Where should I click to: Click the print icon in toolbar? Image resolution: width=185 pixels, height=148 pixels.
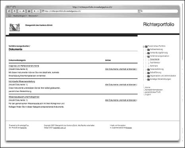(29, 11)
